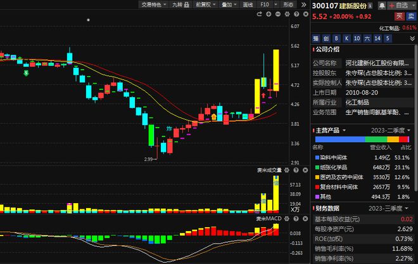The image size is (418, 264).
Task: Select the 其他 product row
Action: [x=362, y=197]
